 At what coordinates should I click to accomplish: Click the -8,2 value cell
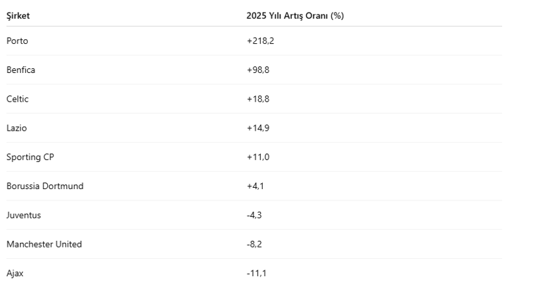point(254,244)
